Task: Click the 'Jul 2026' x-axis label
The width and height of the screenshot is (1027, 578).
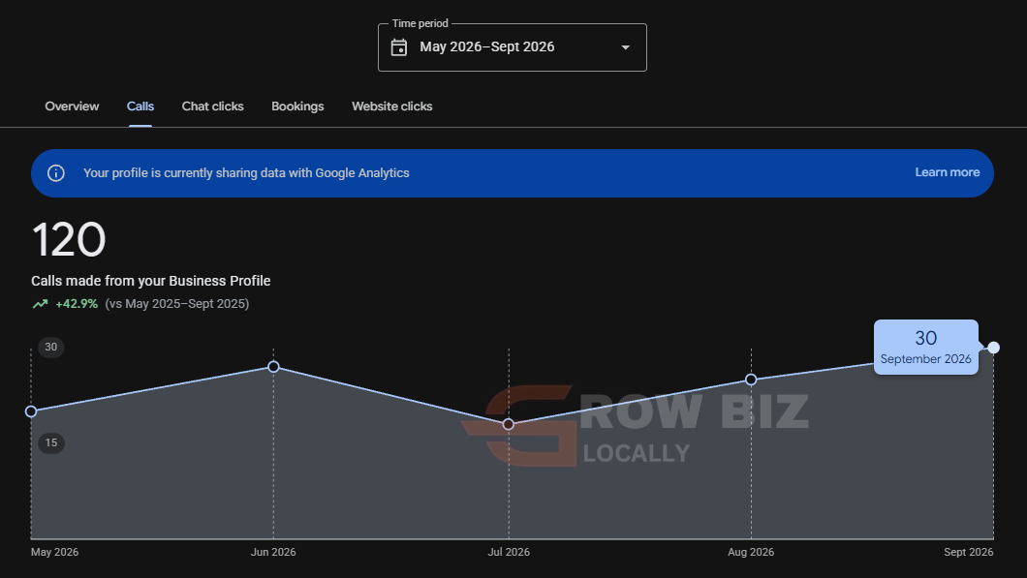Action: click(x=509, y=552)
